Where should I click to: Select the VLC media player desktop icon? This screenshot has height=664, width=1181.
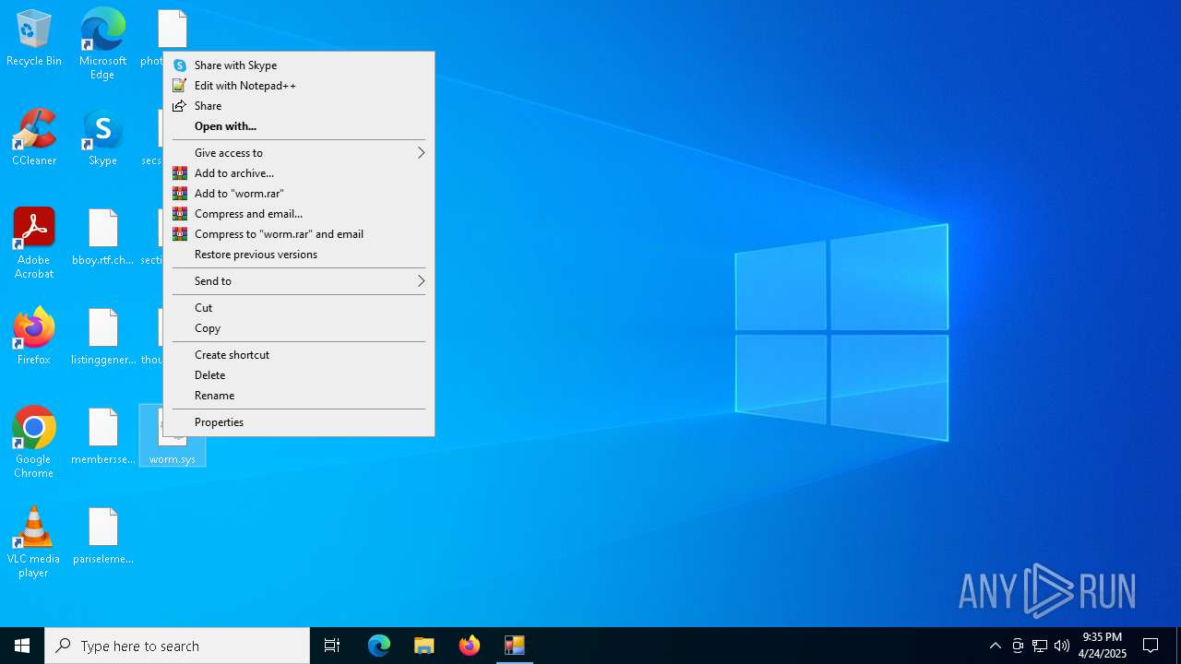tap(34, 542)
